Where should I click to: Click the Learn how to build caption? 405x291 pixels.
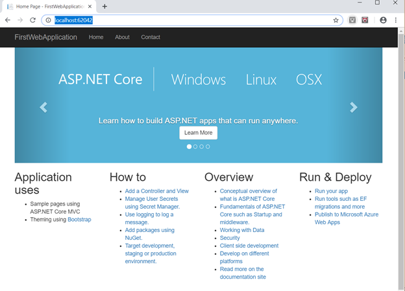[x=199, y=121]
